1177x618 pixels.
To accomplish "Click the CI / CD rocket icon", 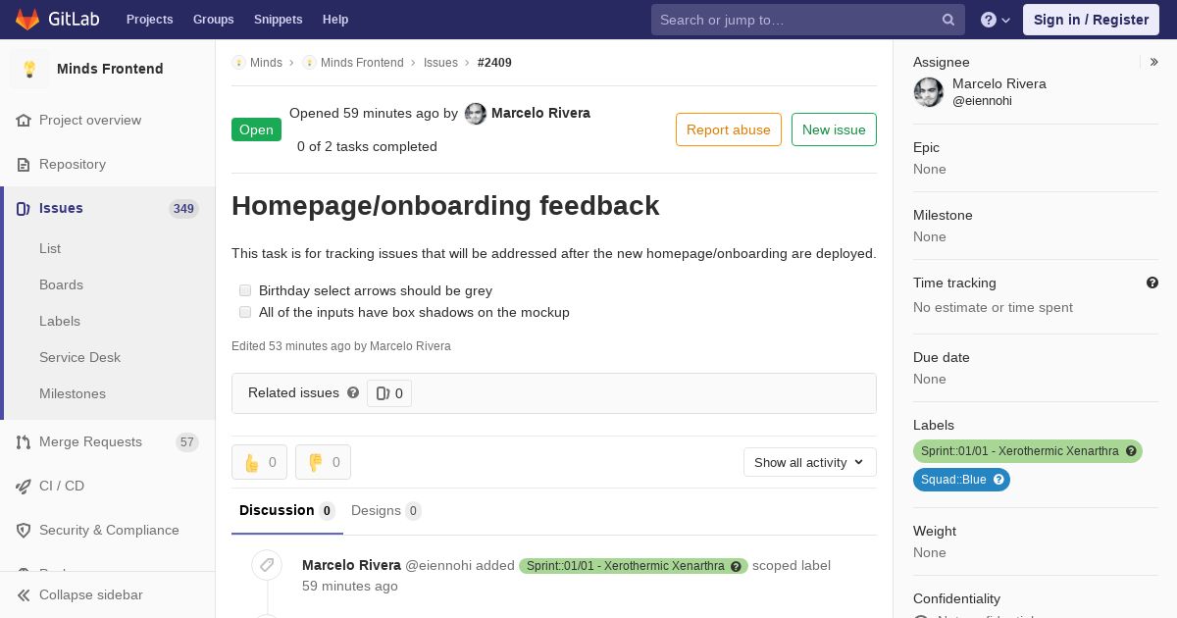I will [x=24, y=486].
